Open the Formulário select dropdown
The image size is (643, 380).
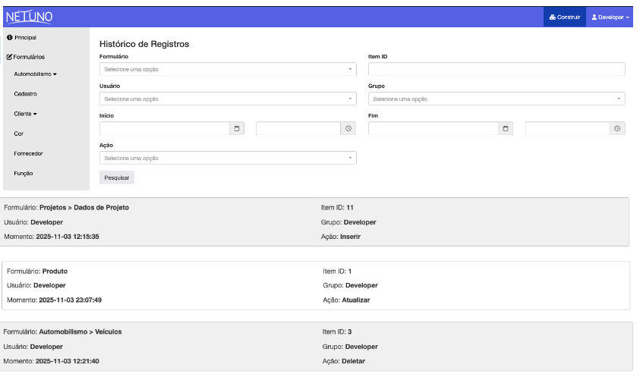coord(228,70)
